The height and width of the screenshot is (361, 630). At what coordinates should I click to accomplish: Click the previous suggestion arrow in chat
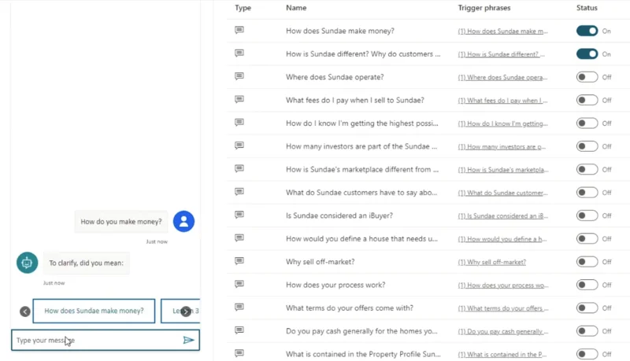coord(25,311)
